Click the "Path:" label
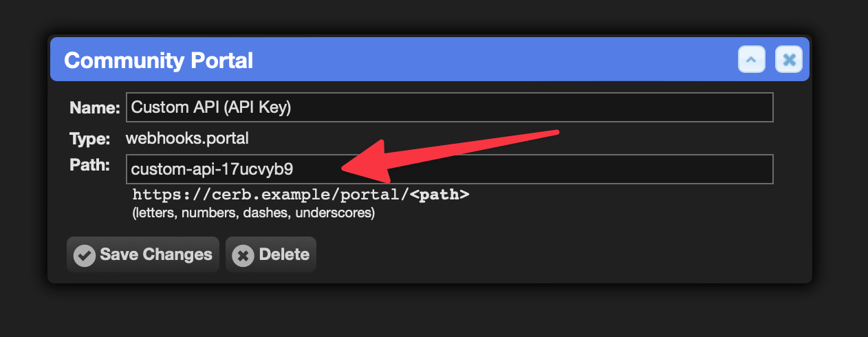The image size is (868, 337). [90, 165]
